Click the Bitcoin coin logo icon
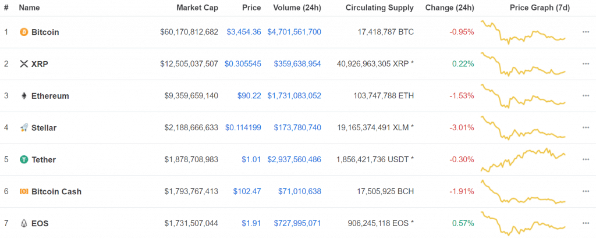The height and width of the screenshot is (239, 596). tap(24, 32)
